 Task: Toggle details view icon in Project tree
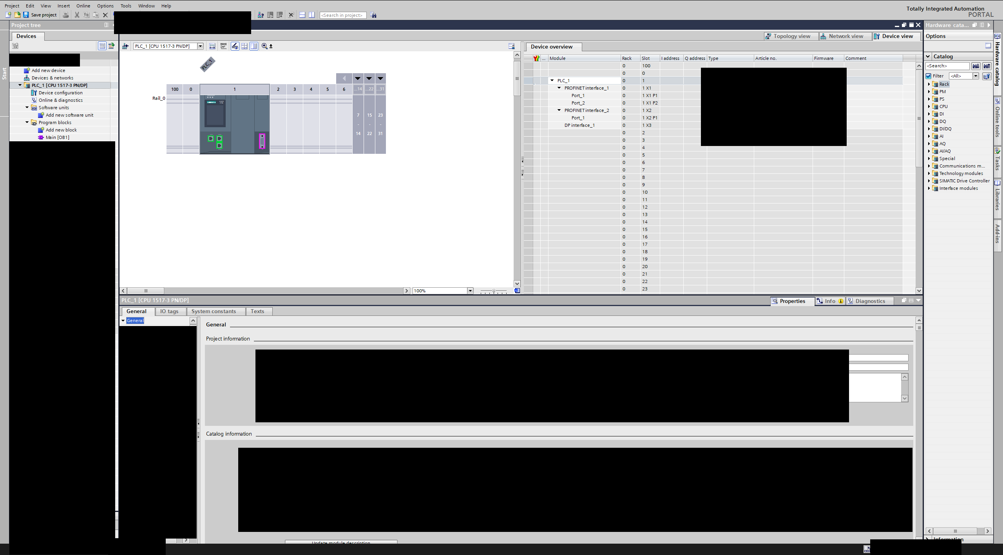point(102,46)
